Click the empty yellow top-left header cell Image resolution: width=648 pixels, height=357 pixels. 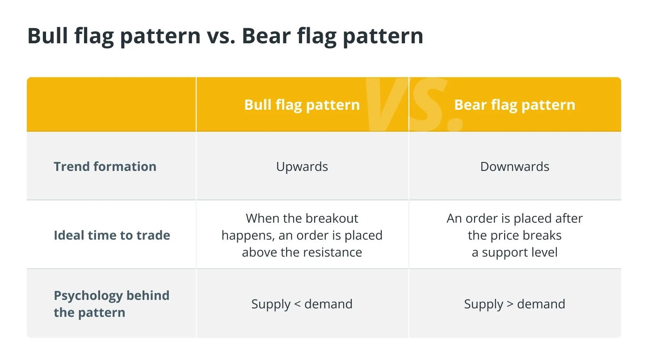pyautogui.click(x=111, y=104)
